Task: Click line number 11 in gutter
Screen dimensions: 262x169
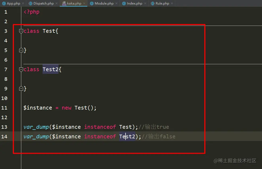Action: pyautogui.click(x=4, y=108)
